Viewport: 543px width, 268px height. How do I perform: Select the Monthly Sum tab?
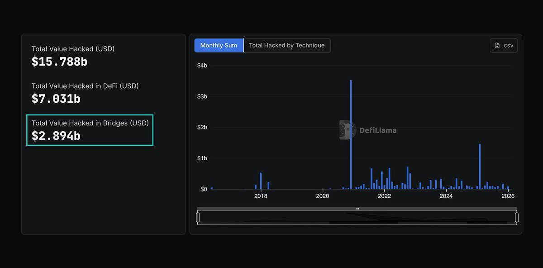pos(219,45)
